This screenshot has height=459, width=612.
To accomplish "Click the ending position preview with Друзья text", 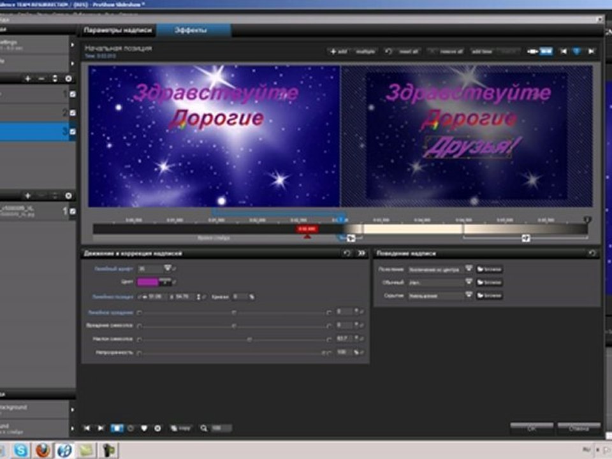I will 467,136.
